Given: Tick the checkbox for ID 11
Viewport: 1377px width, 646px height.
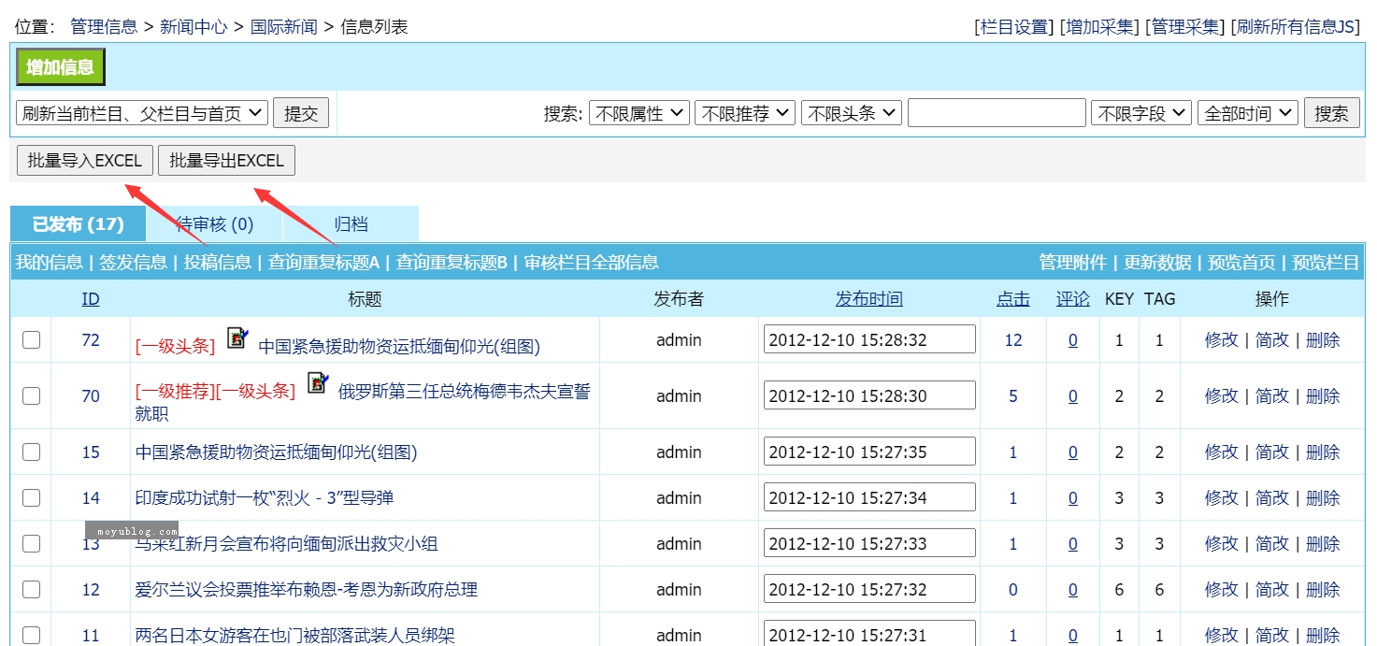Looking at the screenshot, I should tap(32, 635).
